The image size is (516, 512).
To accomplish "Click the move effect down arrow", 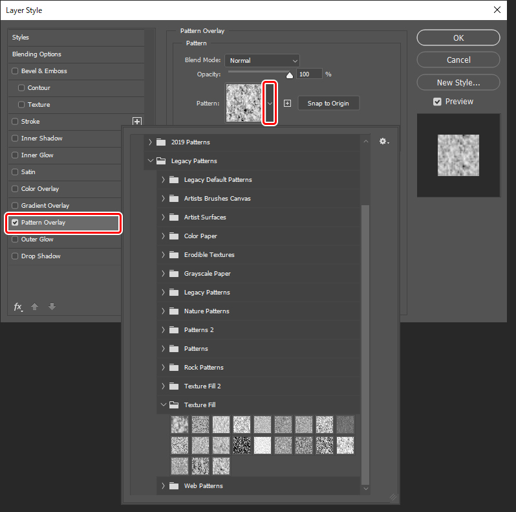I will 52,306.
